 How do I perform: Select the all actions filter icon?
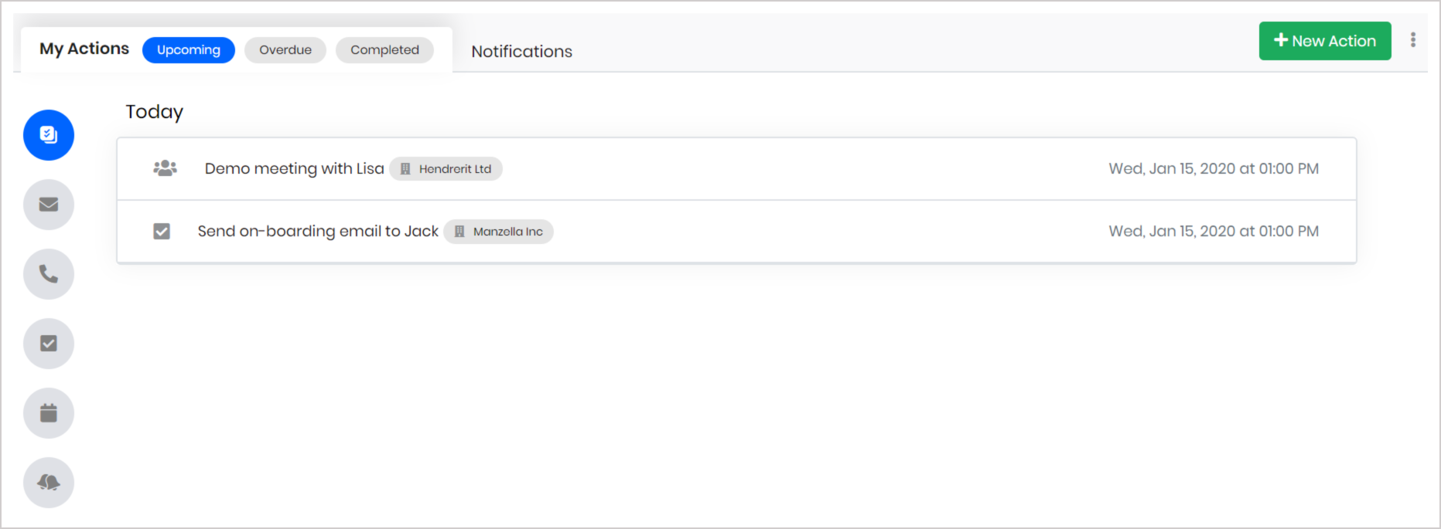[x=48, y=134]
